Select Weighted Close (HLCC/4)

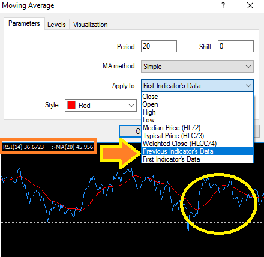tap(197, 144)
